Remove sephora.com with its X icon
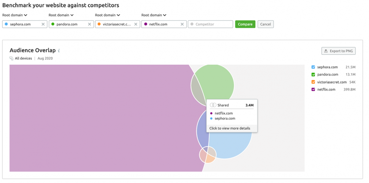This screenshot has width=369, height=183. (x=43, y=24)
